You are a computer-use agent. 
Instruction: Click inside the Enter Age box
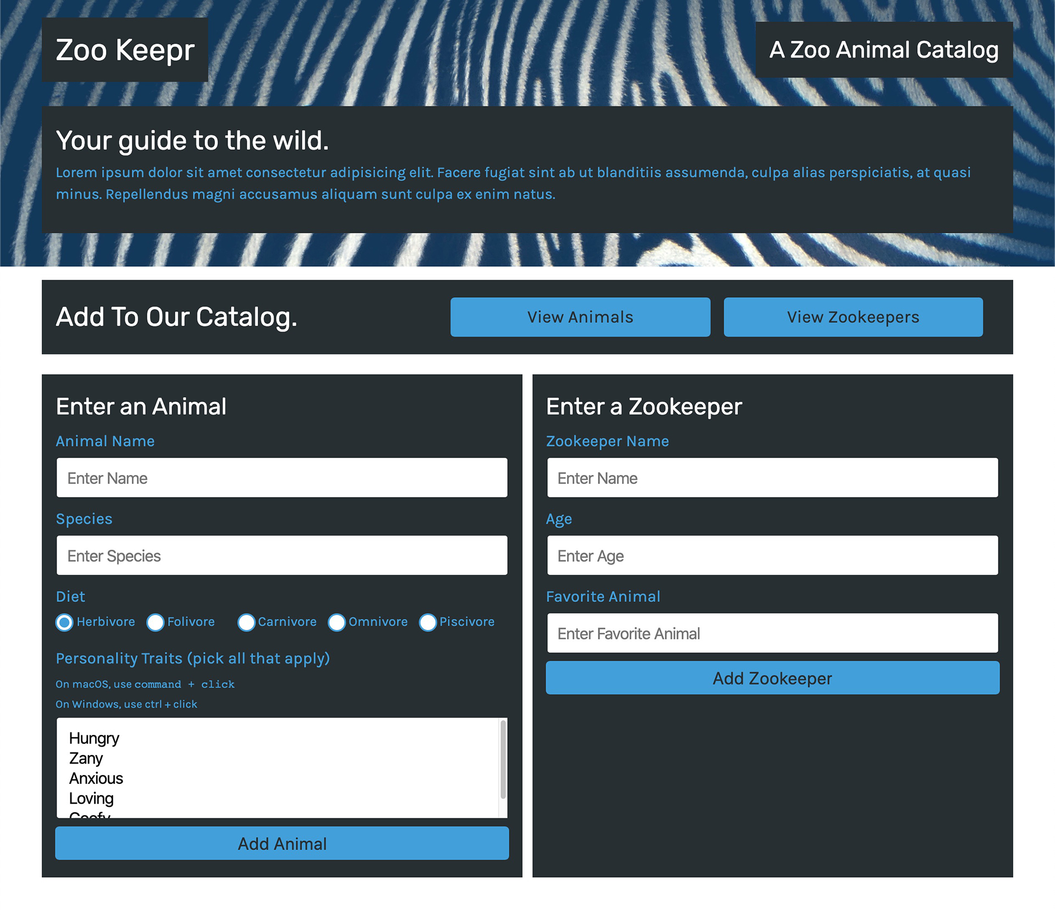771,555
